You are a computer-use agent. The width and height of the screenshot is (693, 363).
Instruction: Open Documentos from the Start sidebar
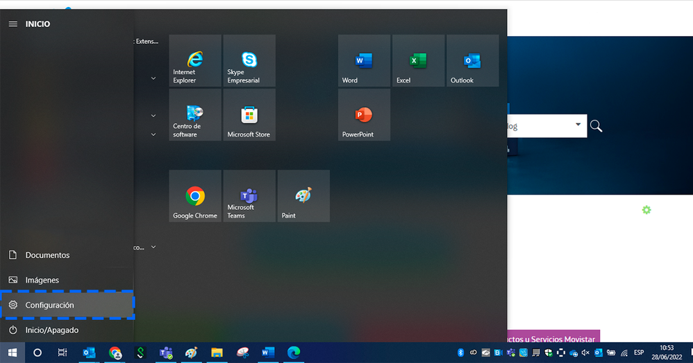[47, 255]
